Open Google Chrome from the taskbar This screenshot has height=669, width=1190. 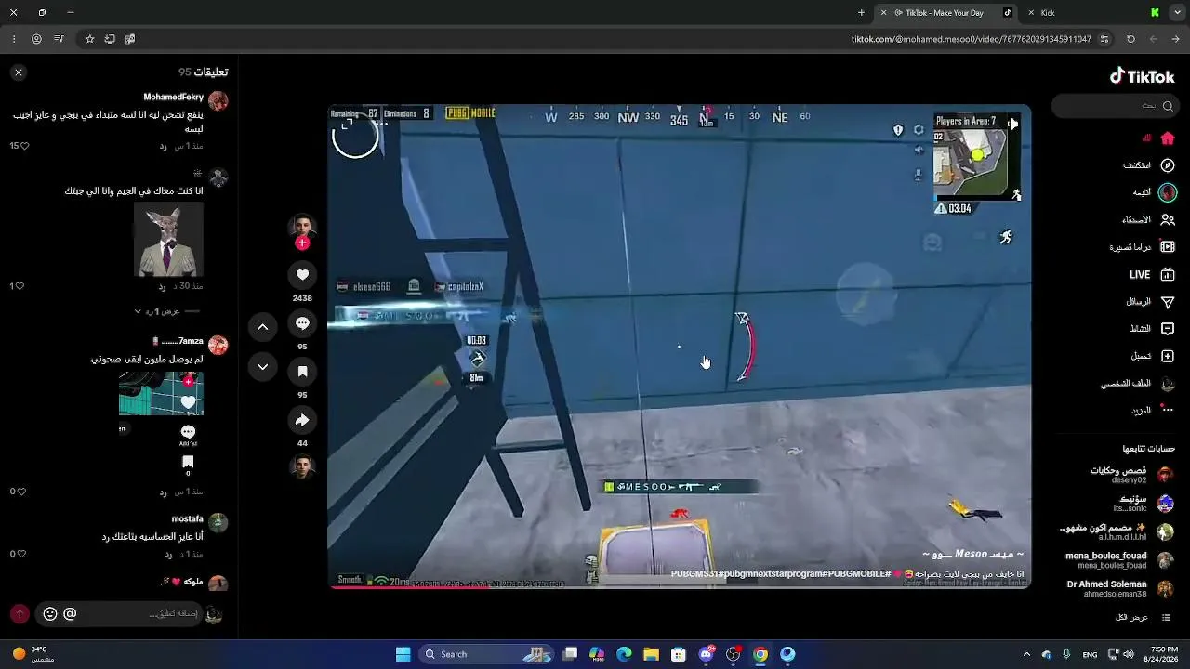760,654
